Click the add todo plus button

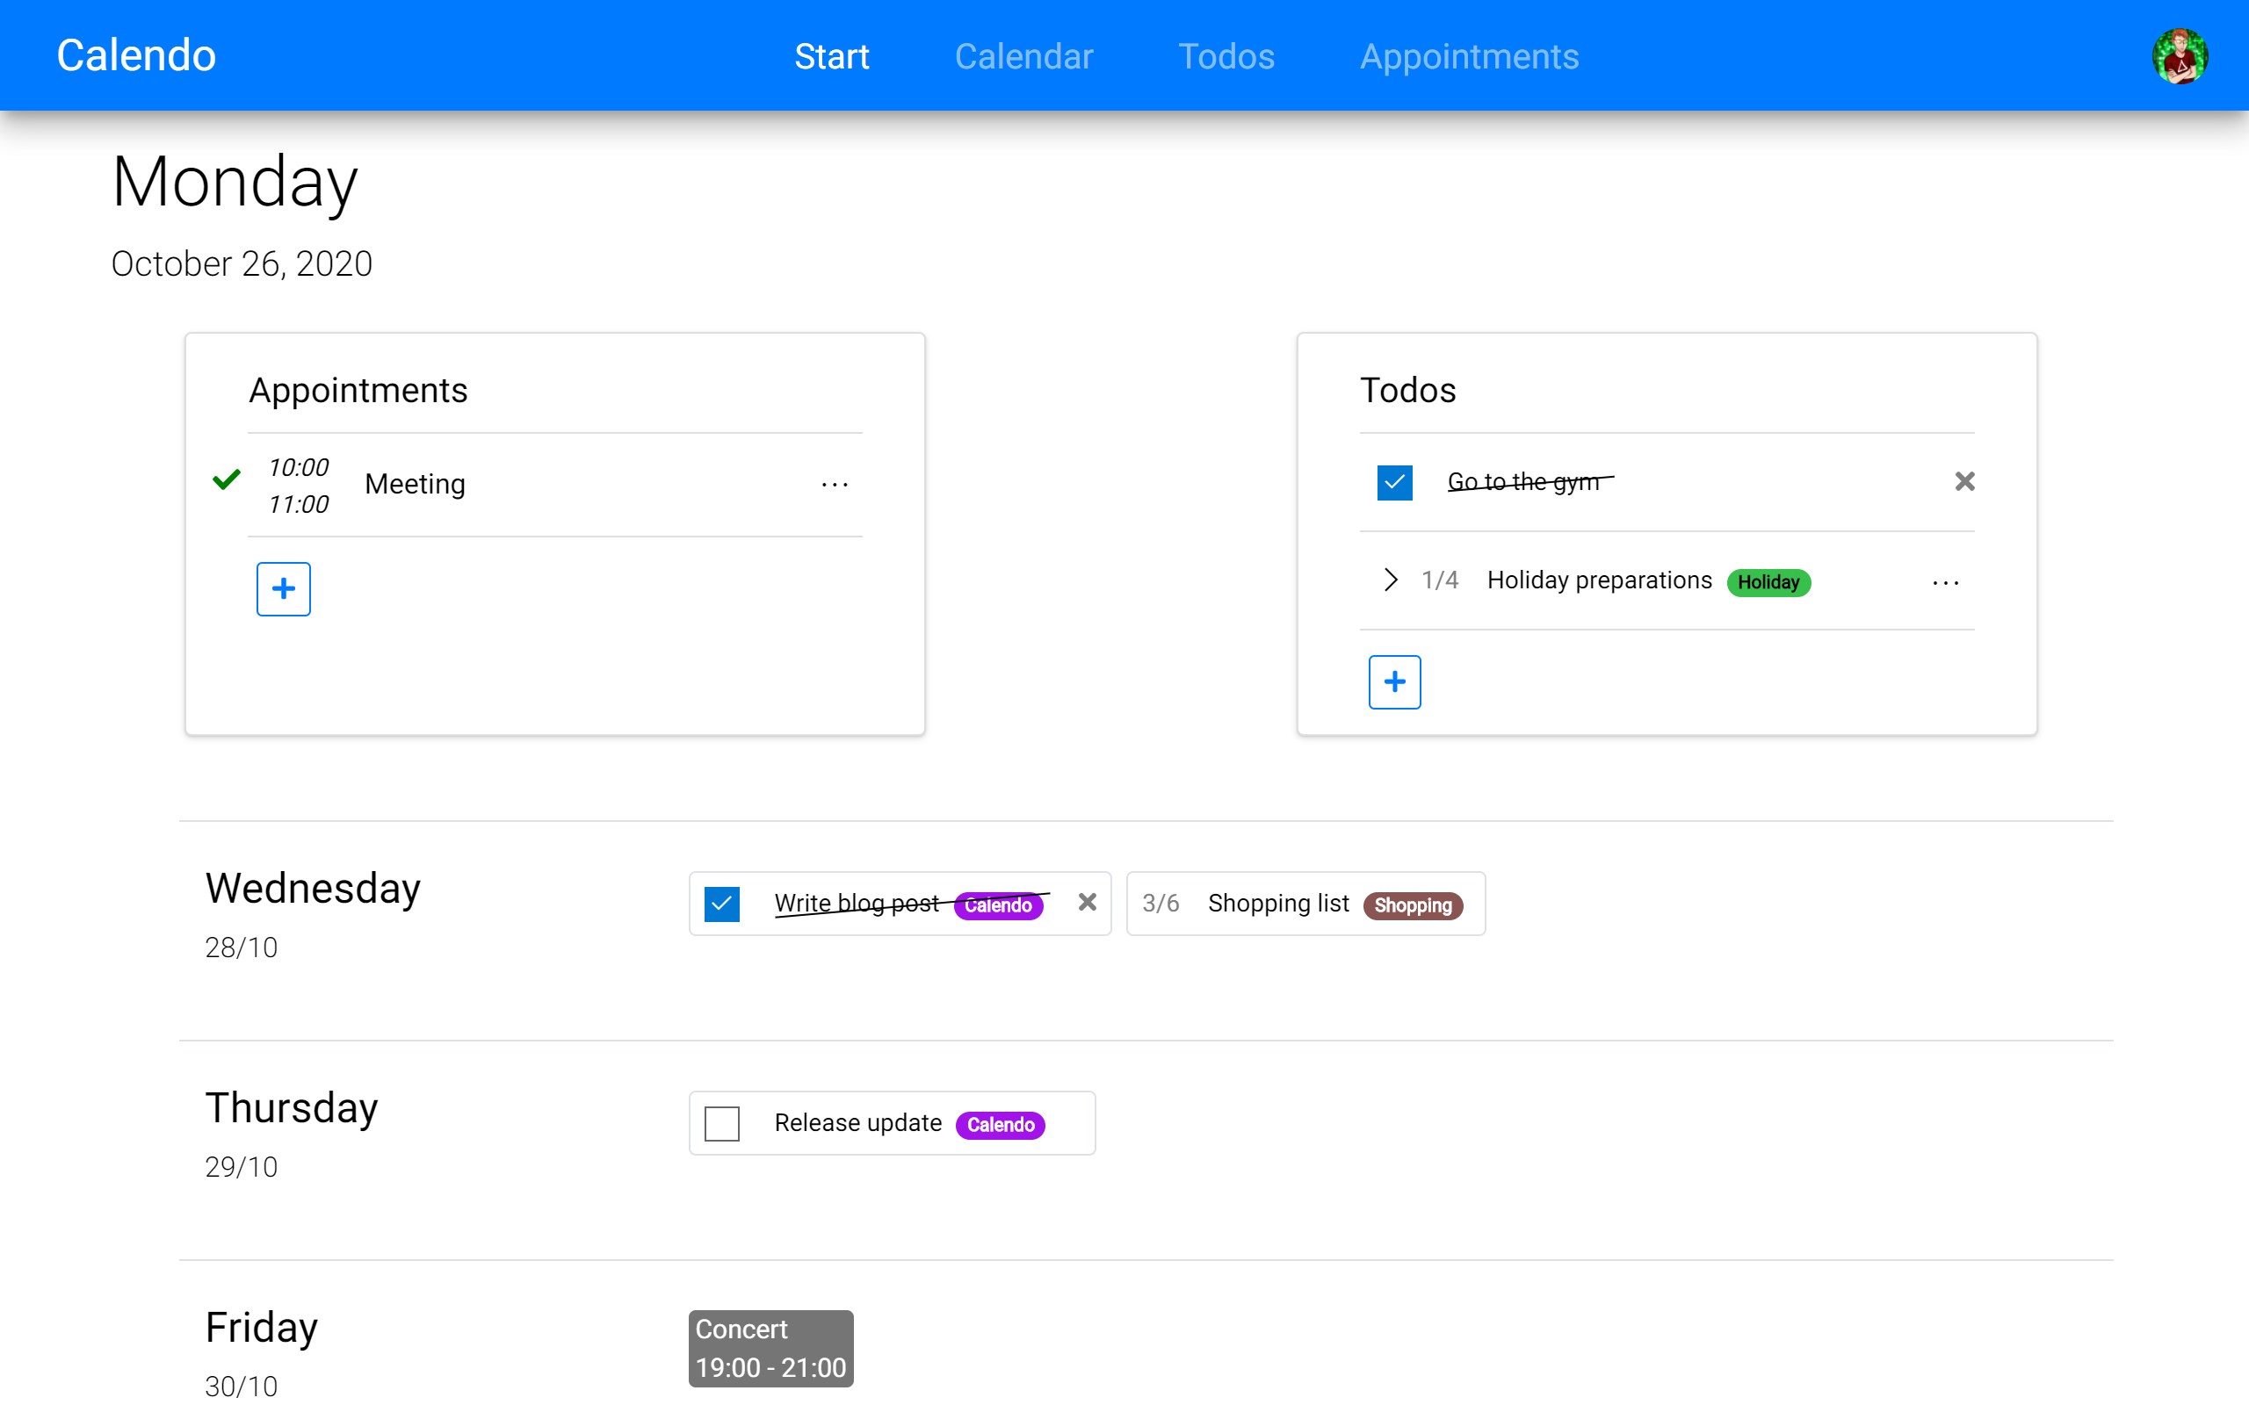click(1394, 682)
